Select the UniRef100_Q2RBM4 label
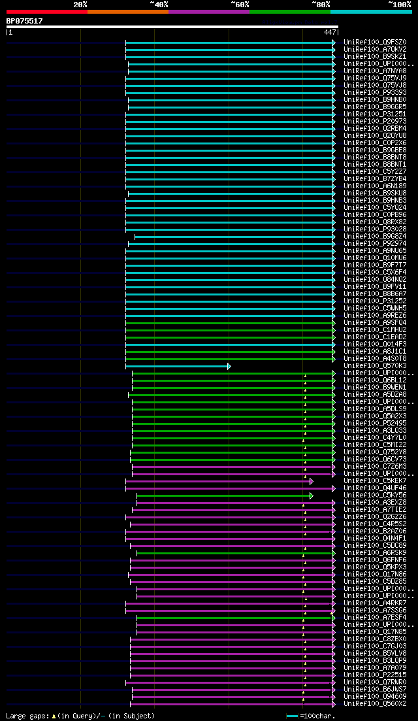The image size is (418, 721). pos(375,128)
